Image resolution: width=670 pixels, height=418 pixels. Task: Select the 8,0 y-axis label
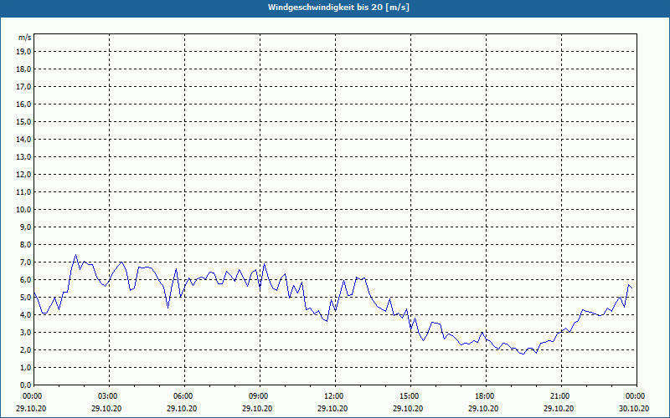(25, 244)
